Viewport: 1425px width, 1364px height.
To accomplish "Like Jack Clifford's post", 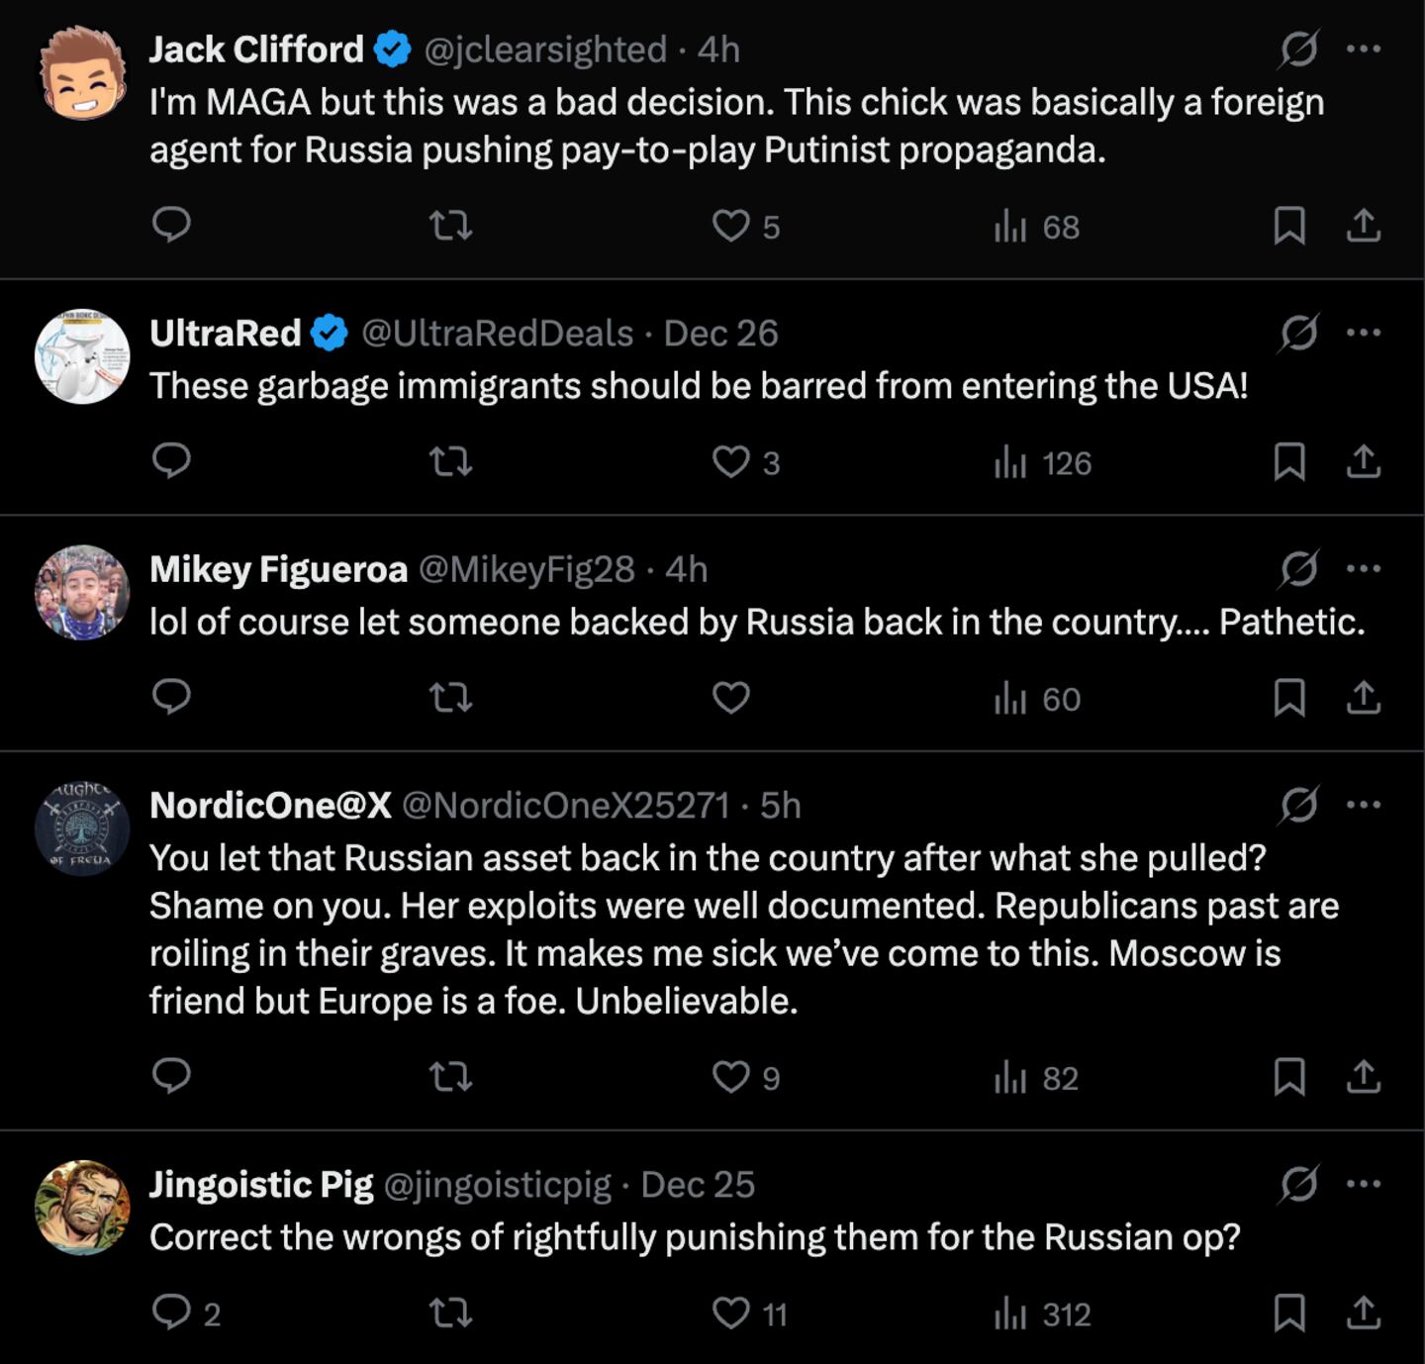I will point(730,226).
